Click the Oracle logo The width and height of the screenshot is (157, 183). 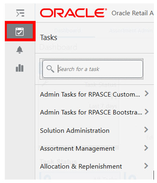(74, 13)
